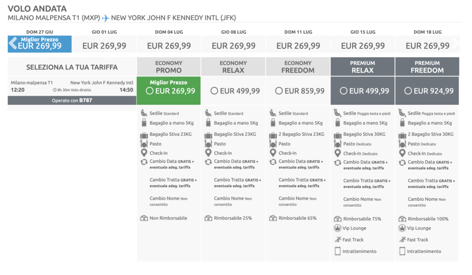Select Premium Freedom EUR 924,99 fare

tap(407, 91)
